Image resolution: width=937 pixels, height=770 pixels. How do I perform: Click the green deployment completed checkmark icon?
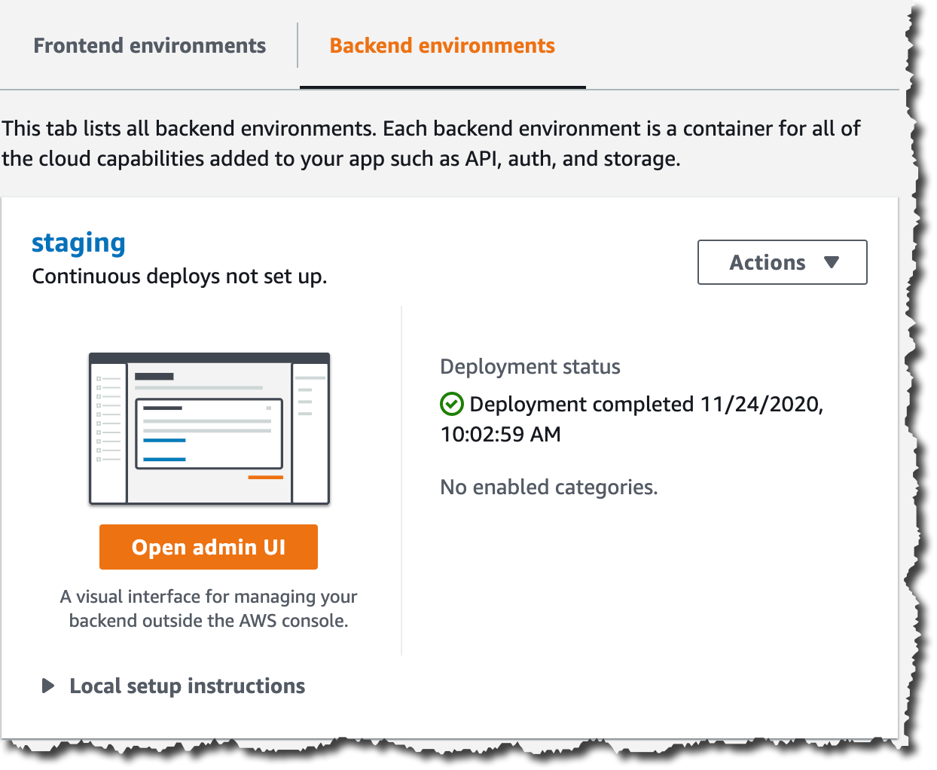451,405
